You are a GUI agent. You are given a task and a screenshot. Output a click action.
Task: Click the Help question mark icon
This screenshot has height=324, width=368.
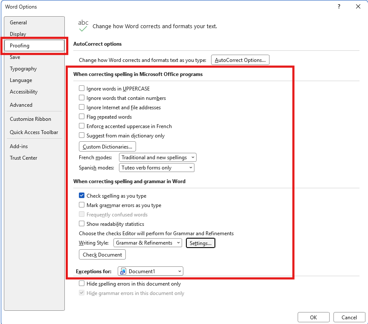pyautogui.click(x=339, y=6)
